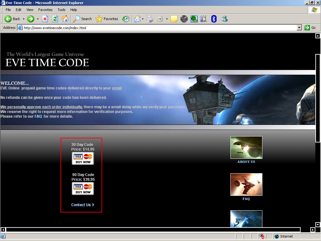Open the Favorites pane with star icon
The width and height of the screenshot is (321, 241).
(107, 19)
